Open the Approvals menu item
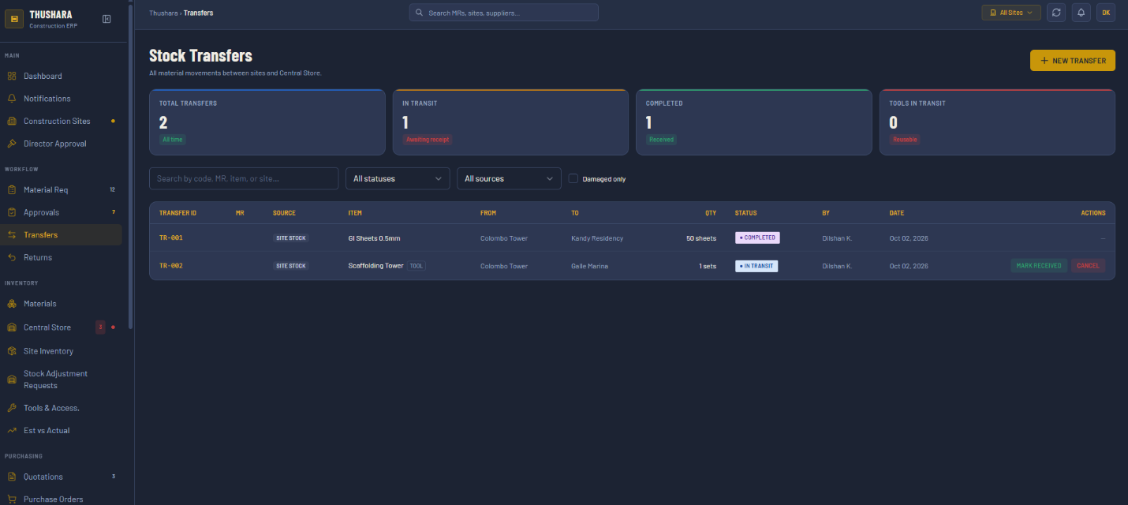 coord(61,212)
